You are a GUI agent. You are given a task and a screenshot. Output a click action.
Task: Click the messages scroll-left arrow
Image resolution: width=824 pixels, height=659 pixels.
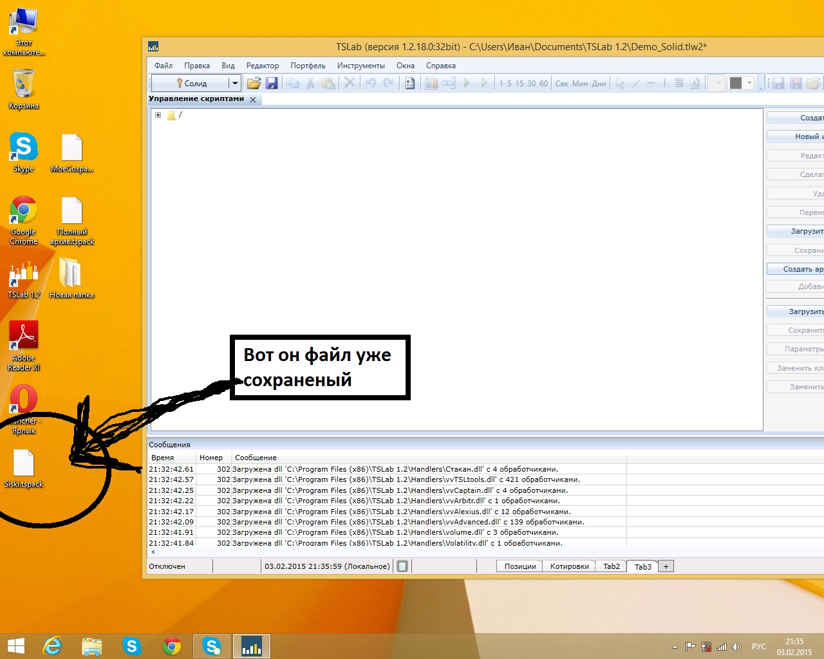(x=153, y=552)
